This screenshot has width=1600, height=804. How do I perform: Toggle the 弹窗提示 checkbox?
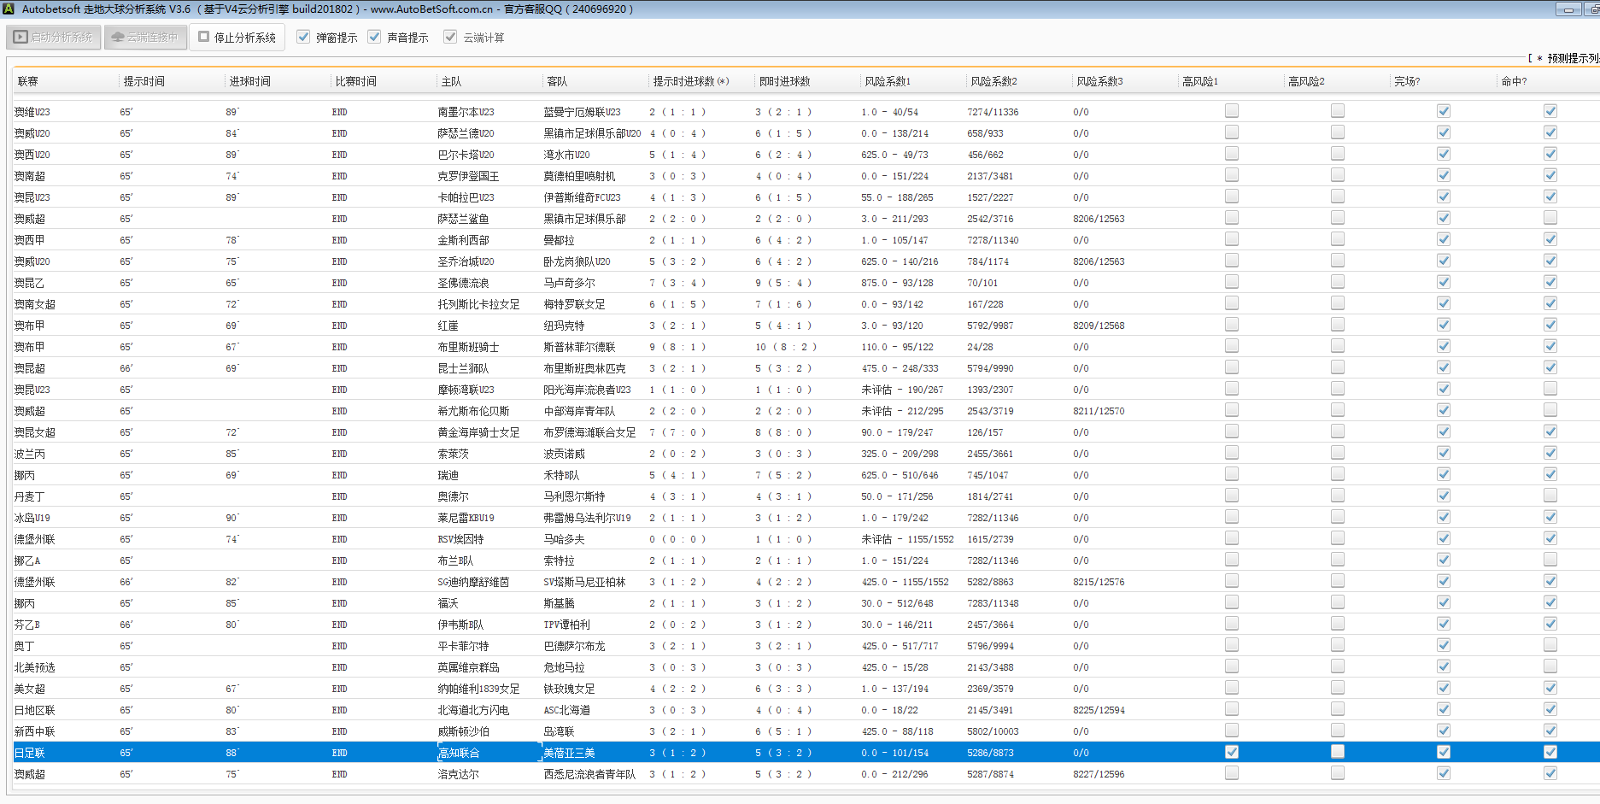[303, 37]
